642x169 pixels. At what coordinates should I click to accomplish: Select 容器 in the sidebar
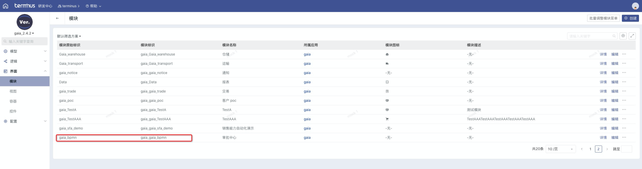coord(24,101)
